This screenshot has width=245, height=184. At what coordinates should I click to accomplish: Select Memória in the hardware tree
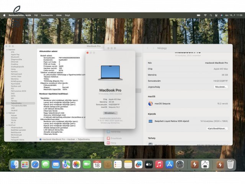15,79
